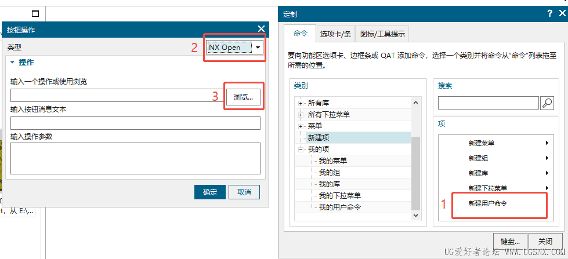568x259 pixels.
Task: Select 所有下拉菜单 in the 类别 tree
Action: pos(329,115)
